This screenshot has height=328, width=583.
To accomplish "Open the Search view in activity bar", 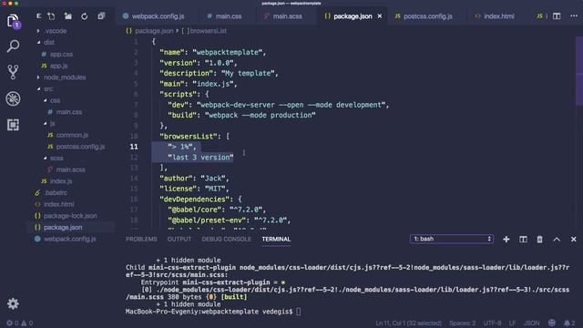I will pos(13,46).
